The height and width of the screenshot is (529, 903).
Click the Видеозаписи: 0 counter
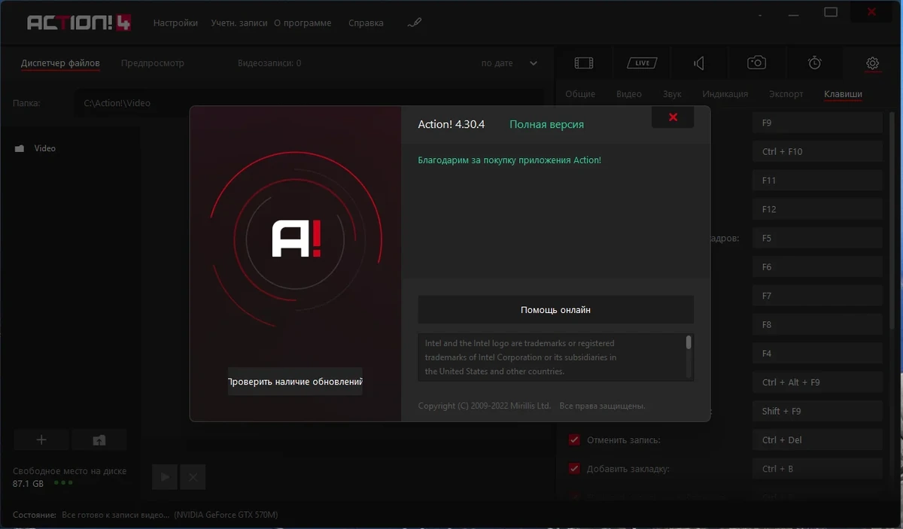[269, 63]
